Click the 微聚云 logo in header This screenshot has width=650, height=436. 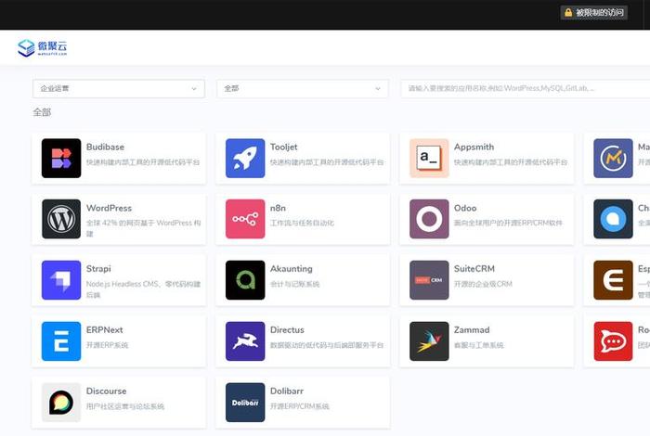pyautogui.click(x=43, y=47)
